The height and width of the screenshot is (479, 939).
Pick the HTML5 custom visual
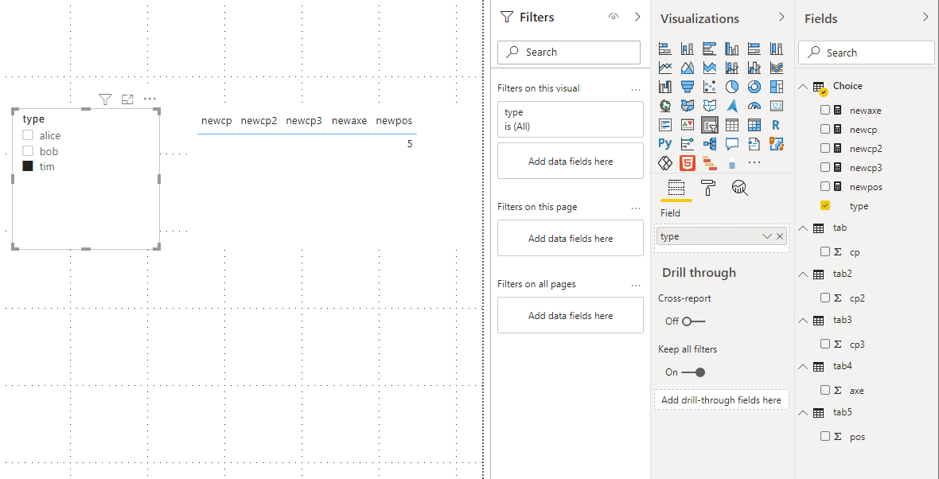(688, 162)
